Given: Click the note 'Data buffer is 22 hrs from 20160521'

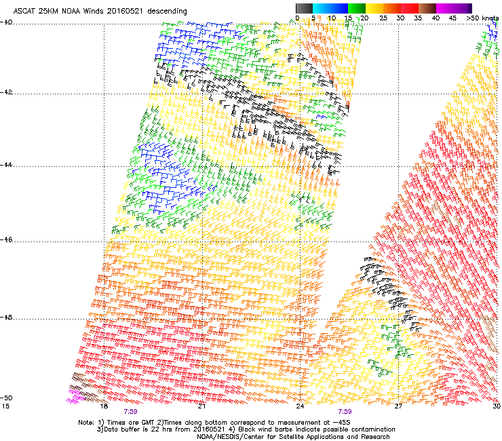Looking at the screenshot, I should (x=163, y=429).
